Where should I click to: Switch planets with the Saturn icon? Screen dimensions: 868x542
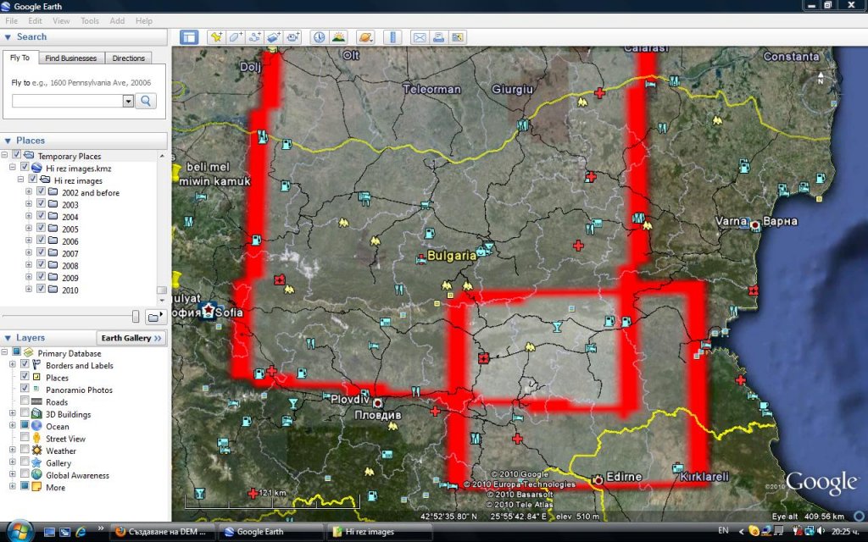(x=365, y=37)
